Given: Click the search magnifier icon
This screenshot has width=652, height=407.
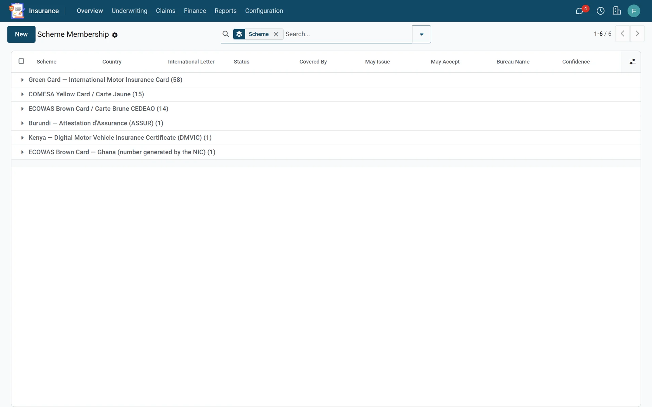Looking at the screenshot, I should coord(225,34).
